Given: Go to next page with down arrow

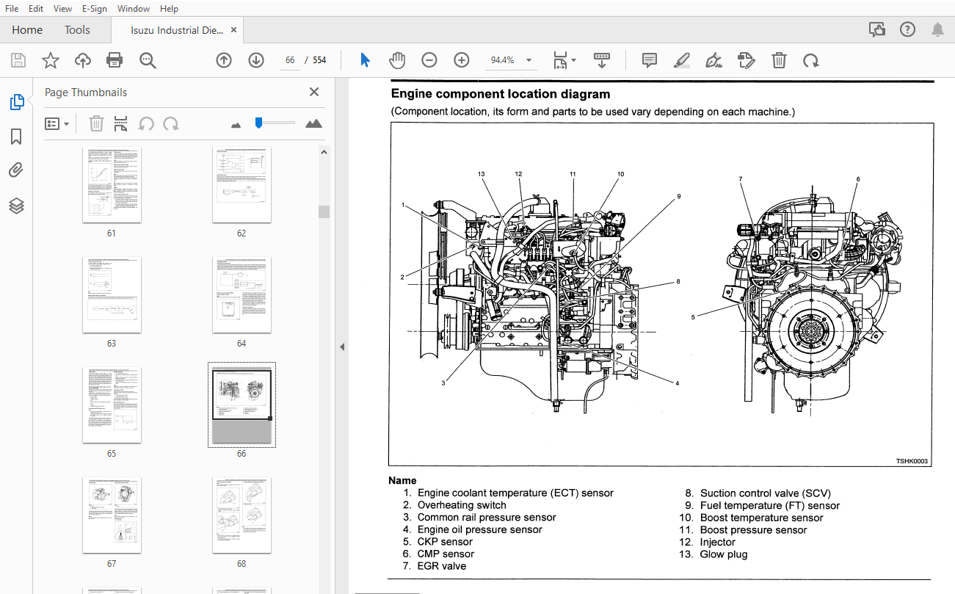Looking at the screenshot, I should (x=255, y=60).
